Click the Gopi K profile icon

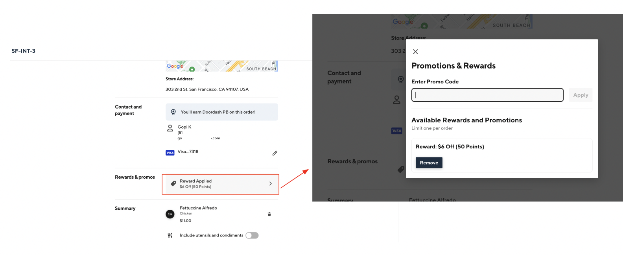(170, 128)
